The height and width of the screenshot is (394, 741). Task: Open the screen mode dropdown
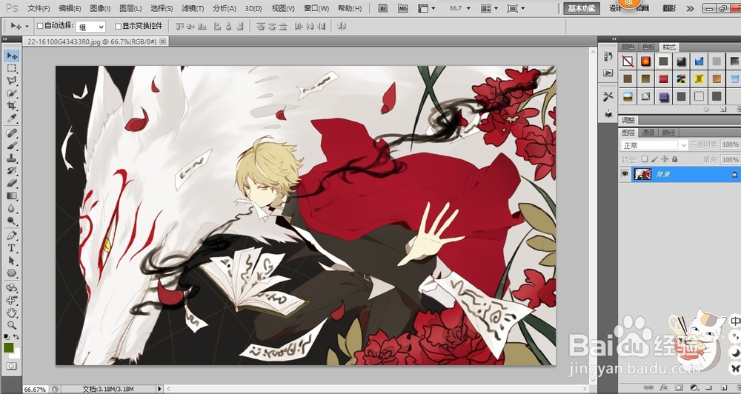pyautogui.click(x=516, y=8)
